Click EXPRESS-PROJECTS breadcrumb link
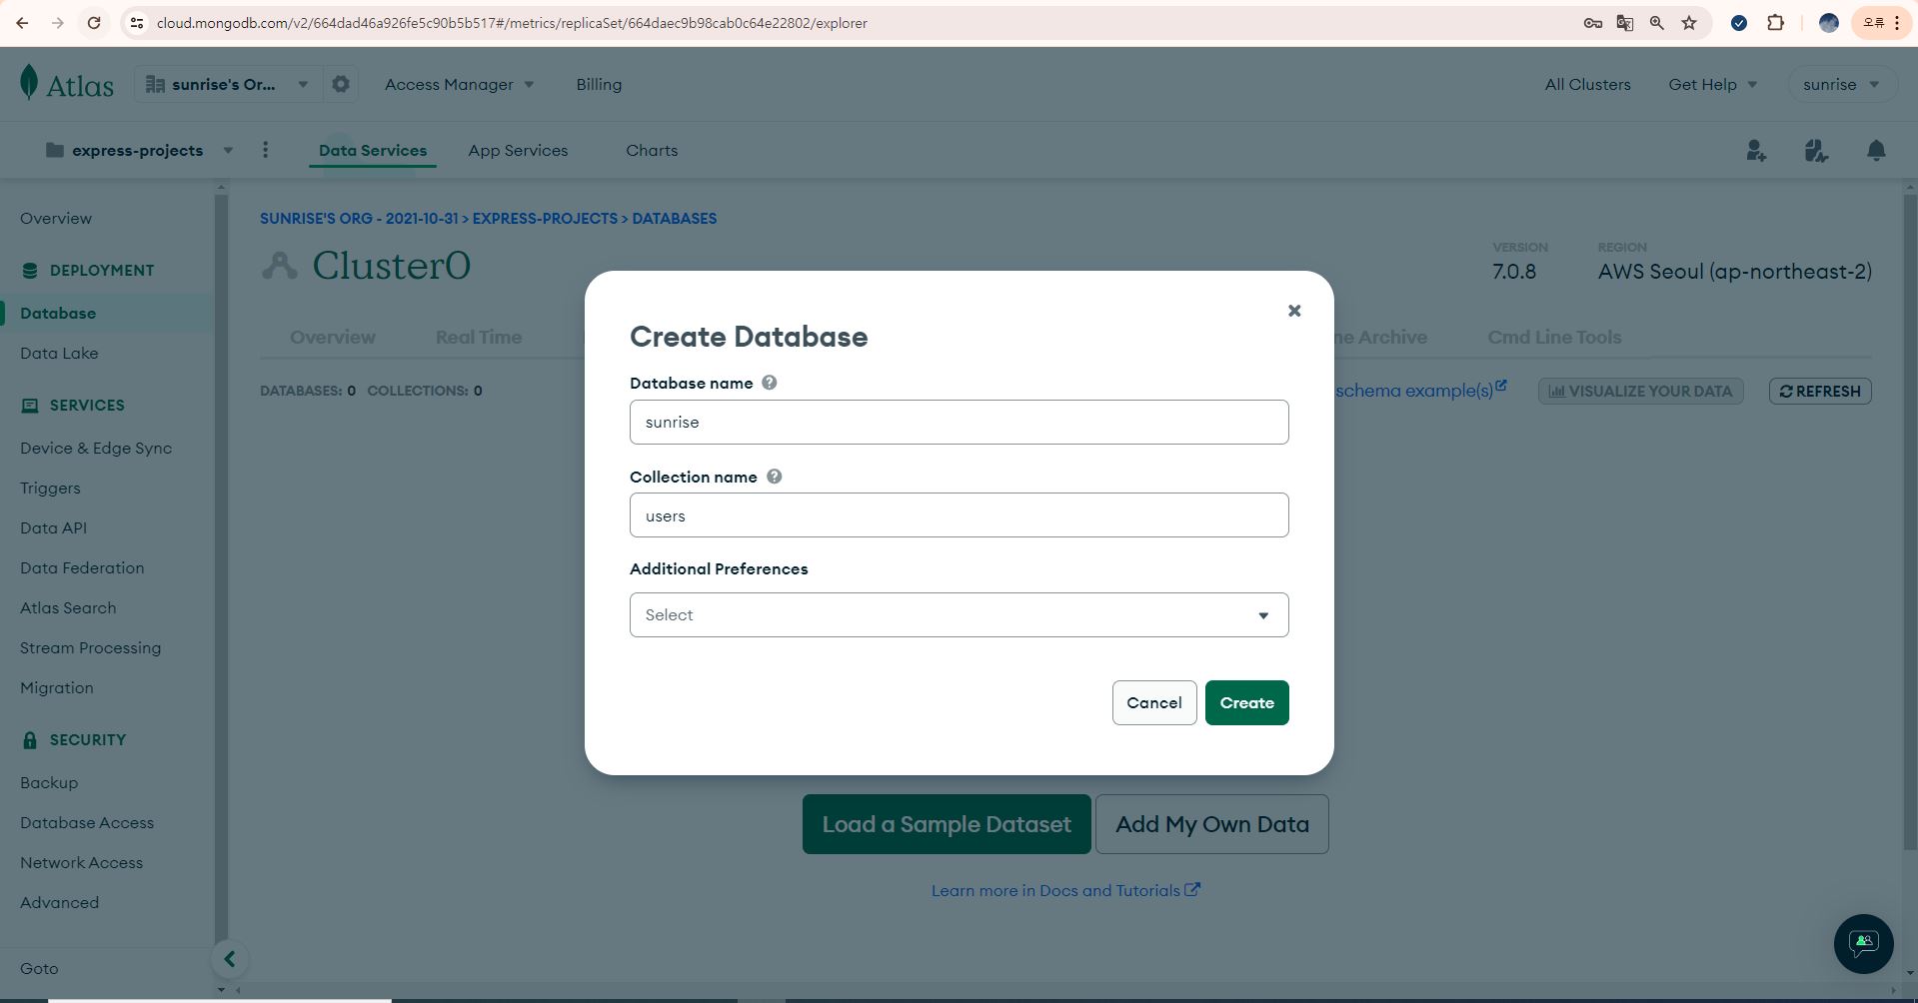Screen dimensions: 1918x1003 (545, 218)
